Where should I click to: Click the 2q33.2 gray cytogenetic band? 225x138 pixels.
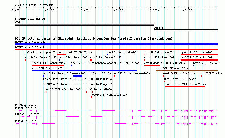(84, 25)
